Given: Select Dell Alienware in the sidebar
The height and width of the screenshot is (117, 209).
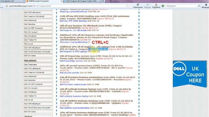Looking at the screenshot, I should (38, 65).
